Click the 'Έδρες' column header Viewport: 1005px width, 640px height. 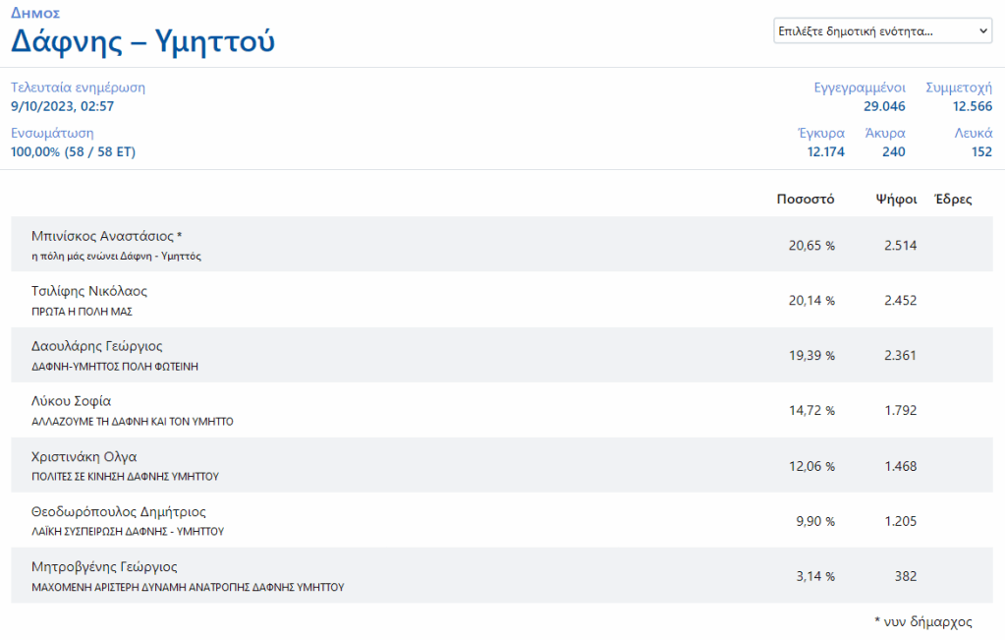pos(953,199)
